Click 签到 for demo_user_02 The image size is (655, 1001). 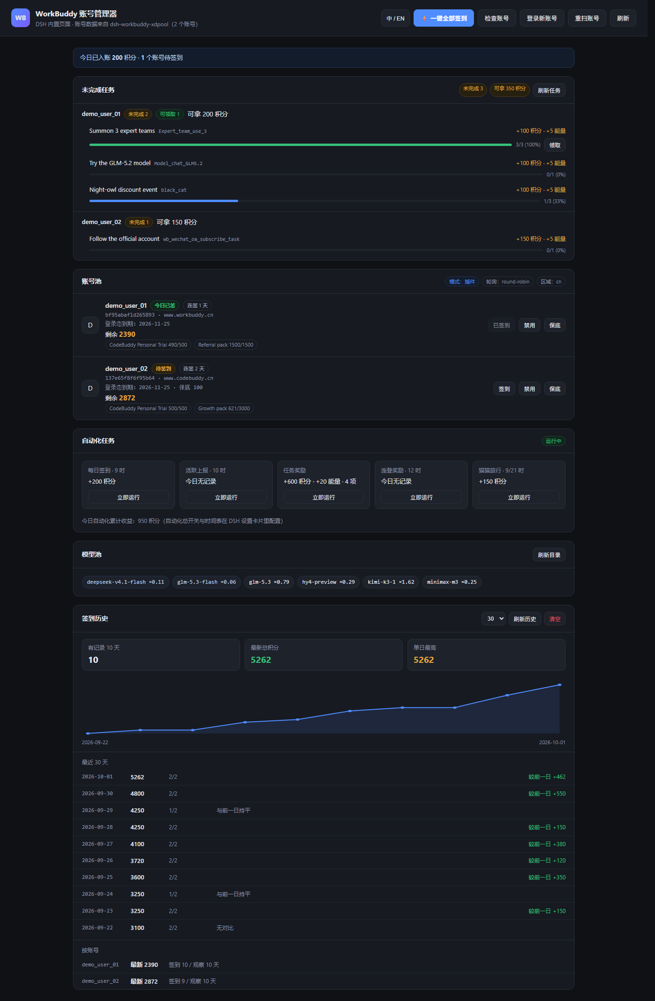504,389
